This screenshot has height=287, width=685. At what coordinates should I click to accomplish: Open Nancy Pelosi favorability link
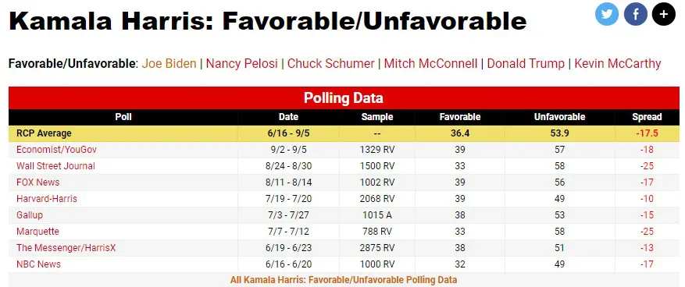241,64
